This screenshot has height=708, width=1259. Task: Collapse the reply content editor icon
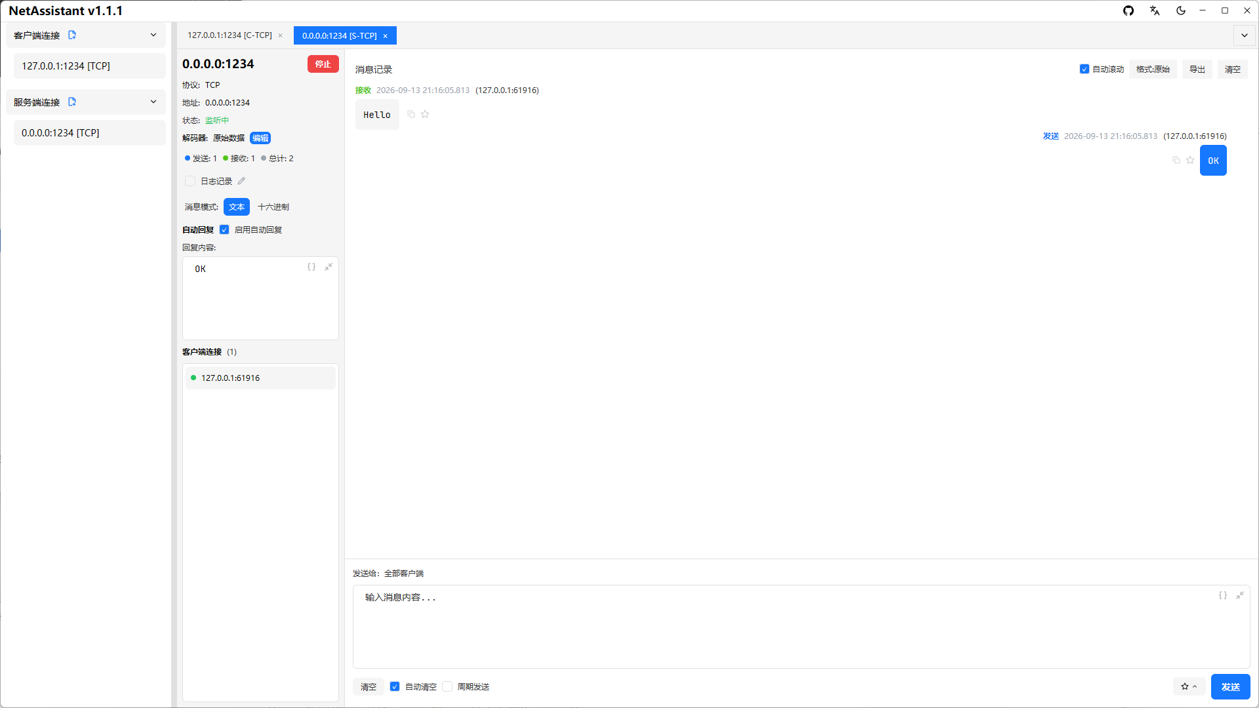click(x=329, y=267)
